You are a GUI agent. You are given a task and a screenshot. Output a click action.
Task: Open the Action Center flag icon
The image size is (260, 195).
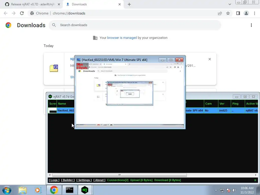[x=228, y=190]
